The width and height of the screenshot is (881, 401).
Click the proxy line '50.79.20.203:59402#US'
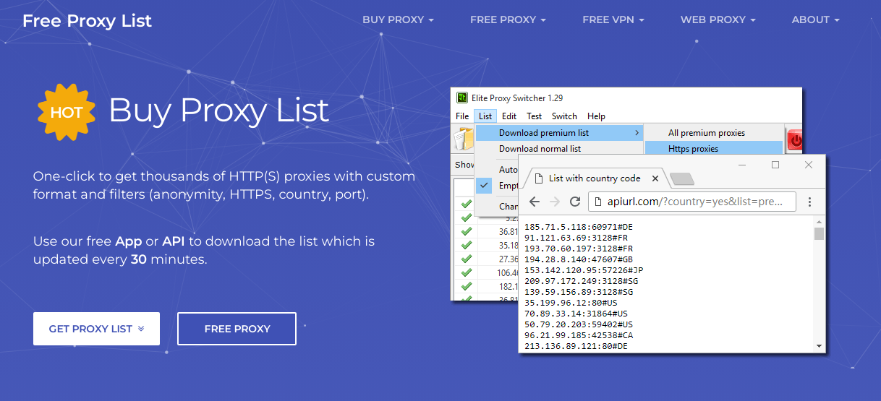click(579, 324)
